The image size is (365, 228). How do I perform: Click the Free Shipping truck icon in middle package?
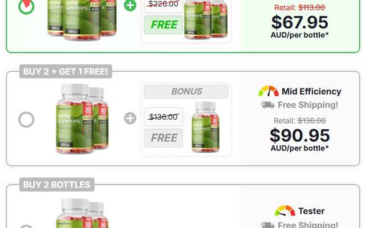[267, 105]
